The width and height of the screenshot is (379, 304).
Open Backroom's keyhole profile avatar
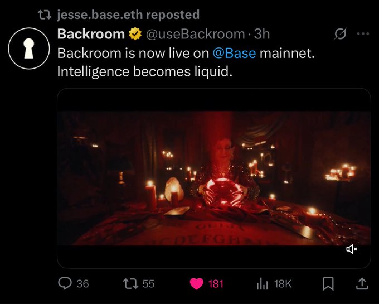[28, 49]
